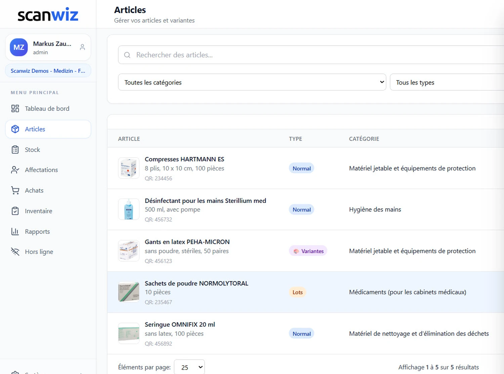Click description 8 plis, 10 x 10 cm
The image size is (504, 374).
pyautogui.click(x=184, y=168)
